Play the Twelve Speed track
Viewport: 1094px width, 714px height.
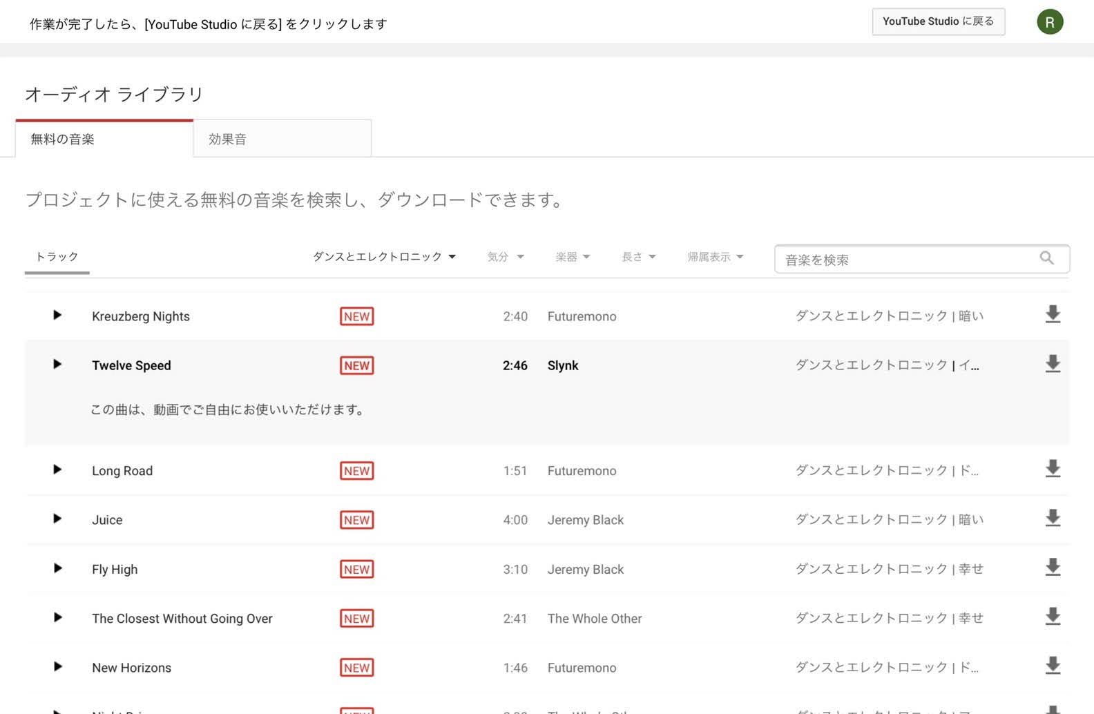(x=57, y=365)
